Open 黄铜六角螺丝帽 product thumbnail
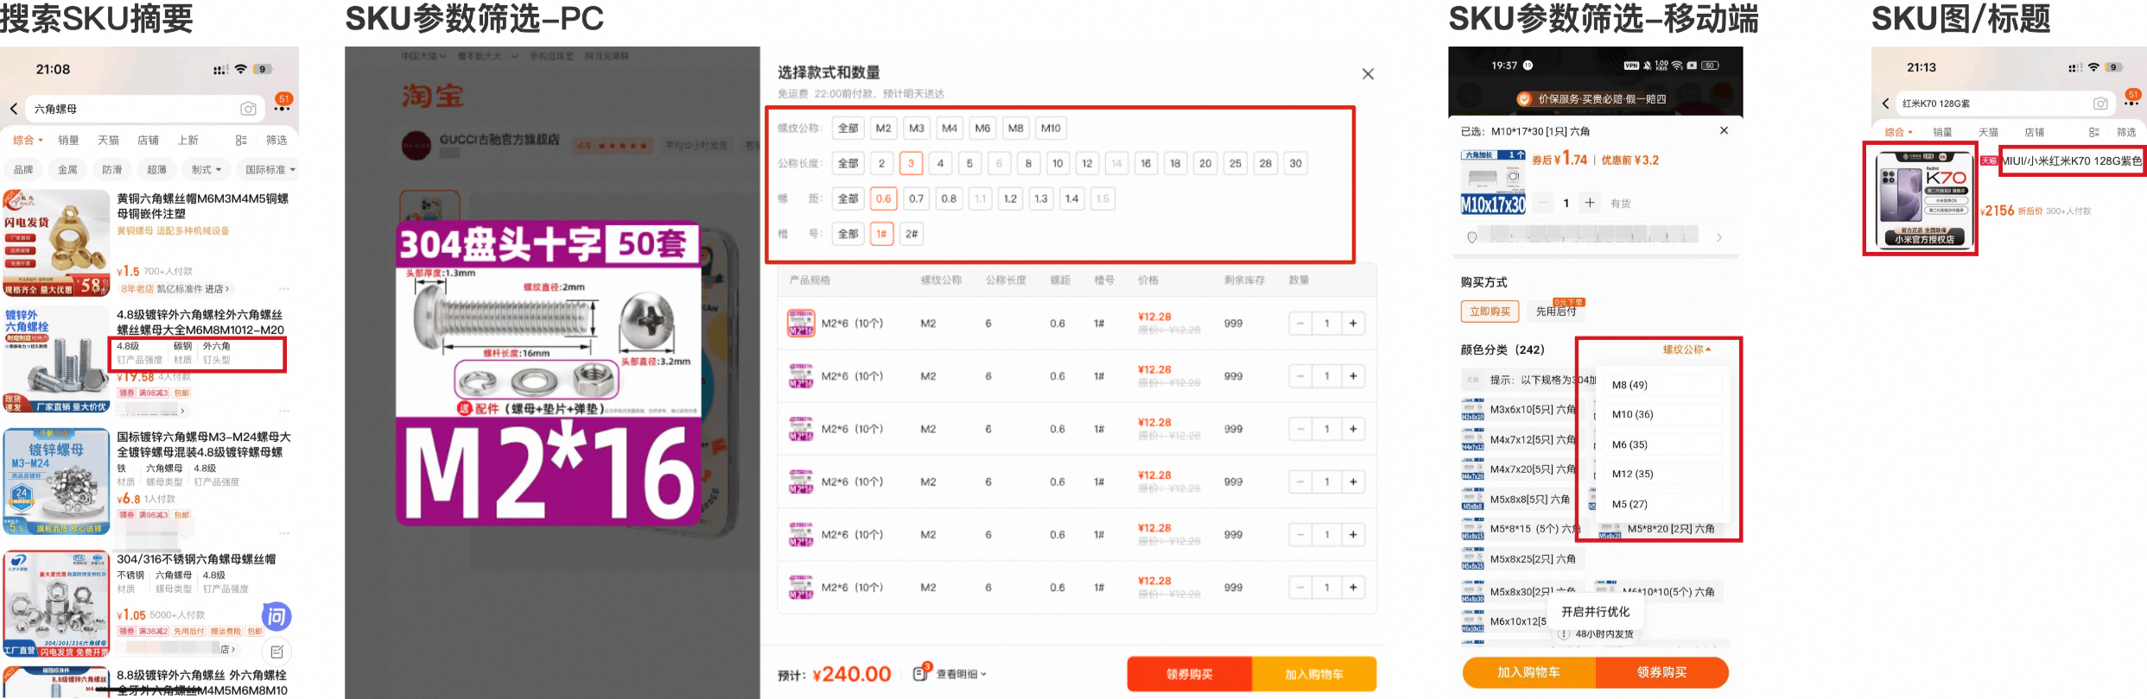The height and width of the screenshot is (699, 2147). pos(56,242)
